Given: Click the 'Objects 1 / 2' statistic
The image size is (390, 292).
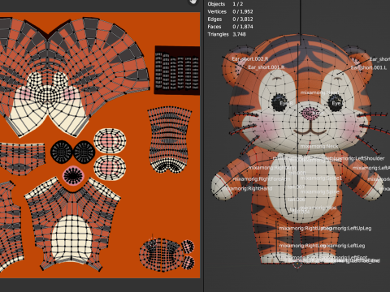Looking at the screenshot, I should [225, 4].
